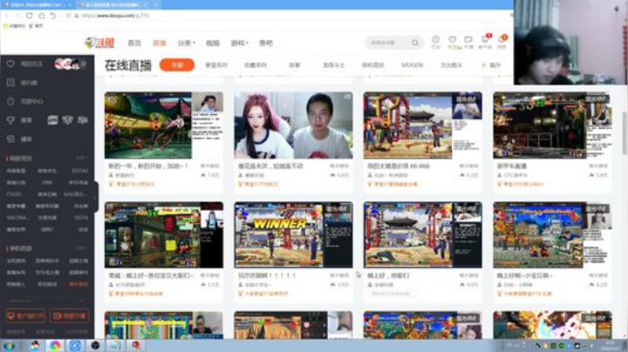Open a new browser tab with plus
The width and height of the screenshot is (628, 352).
point(156,5)
